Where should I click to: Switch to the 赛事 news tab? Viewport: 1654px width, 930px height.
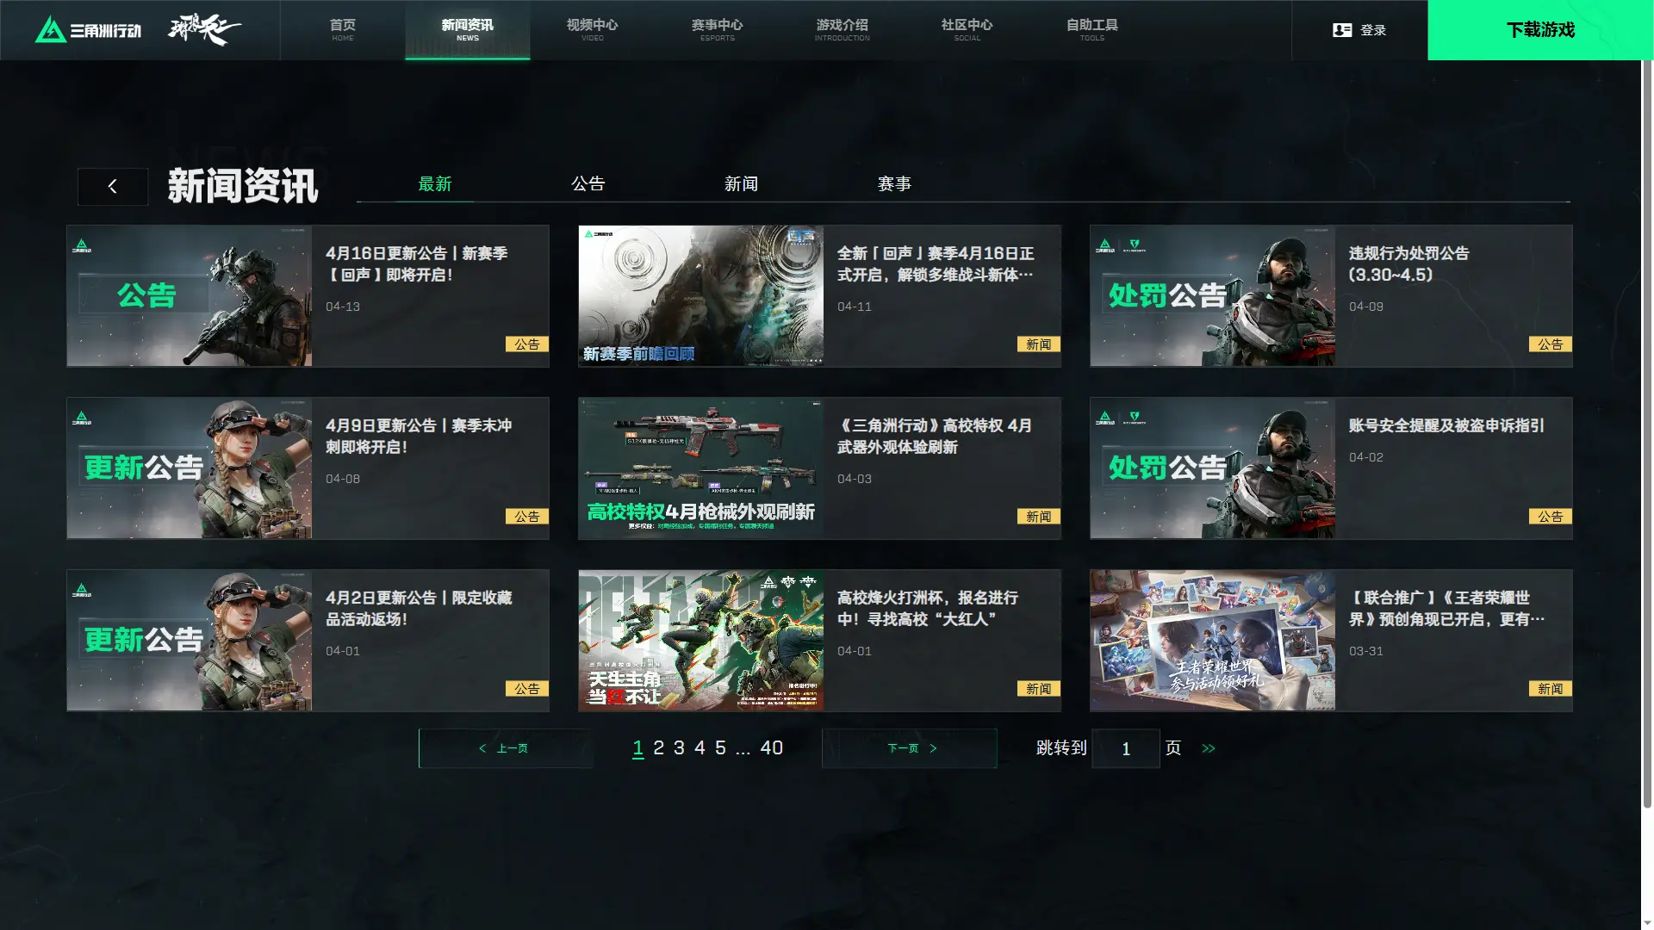pos(894,183)
